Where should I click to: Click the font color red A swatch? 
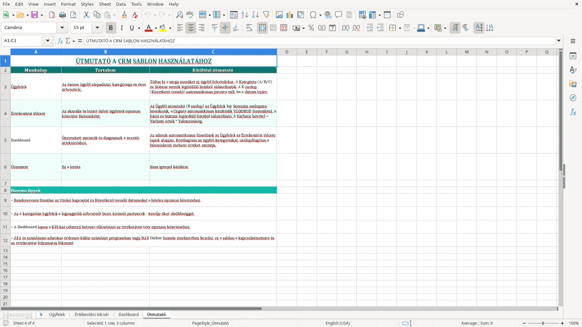pos(148,28)
